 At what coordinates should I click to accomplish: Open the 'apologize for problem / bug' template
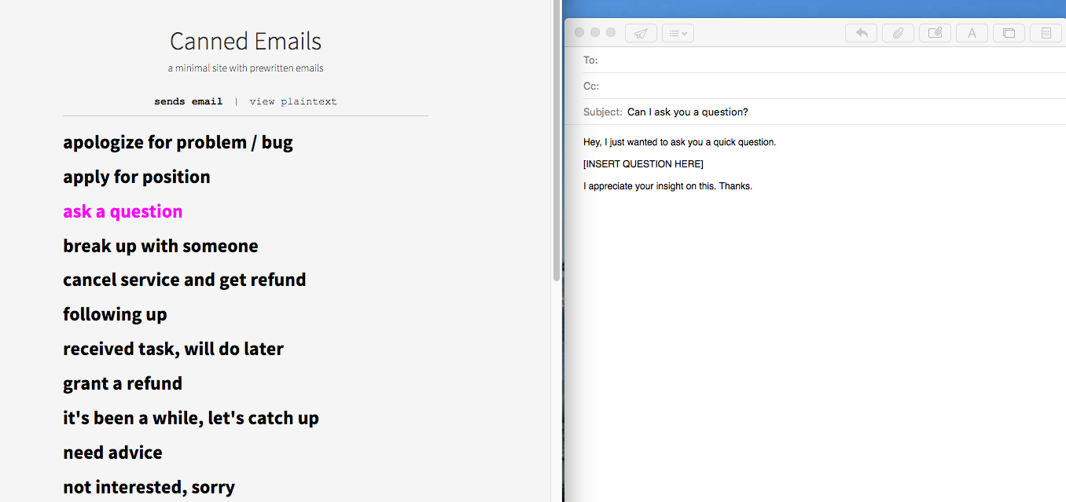178,142
